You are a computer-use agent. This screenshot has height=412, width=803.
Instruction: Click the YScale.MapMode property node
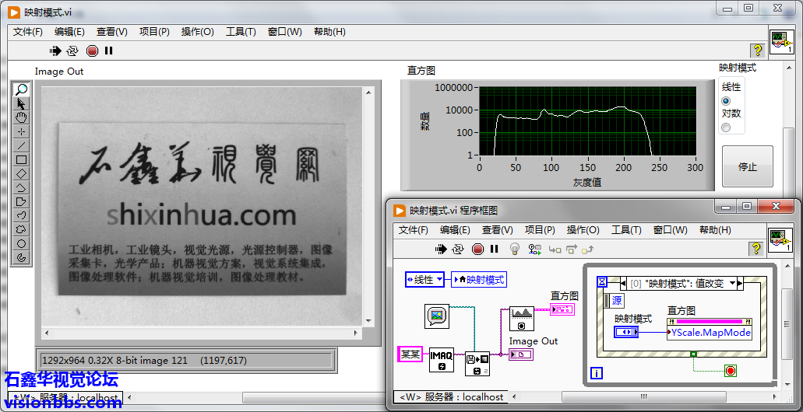(710, 329)
